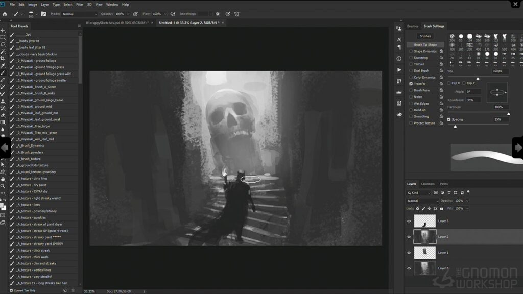523x294 pixels.
Task: Open the Histogram panel icon
Action: pyautogui.click(x=399, y=92)
